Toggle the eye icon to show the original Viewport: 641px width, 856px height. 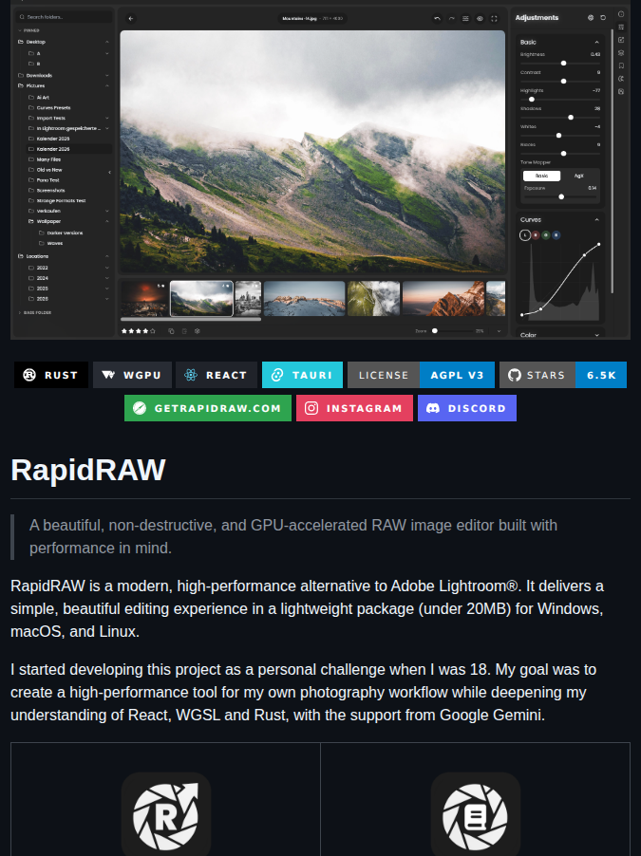pyautogui.click(x=480, y=19)
